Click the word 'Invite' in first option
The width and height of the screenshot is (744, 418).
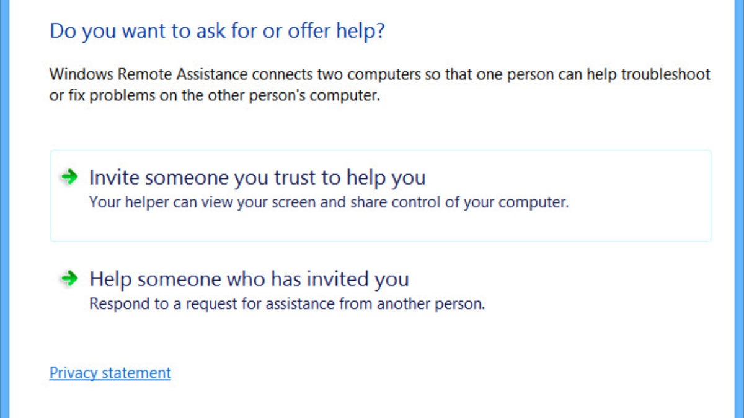point(112,178)
